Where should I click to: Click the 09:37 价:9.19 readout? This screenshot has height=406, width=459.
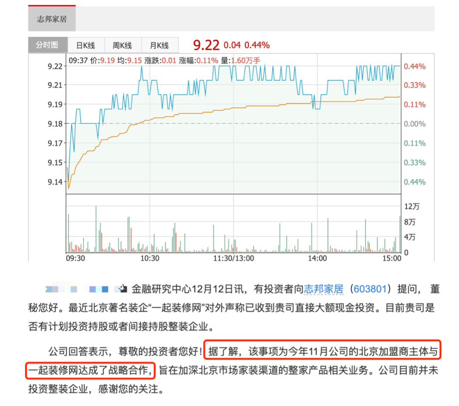pos(92,61)
